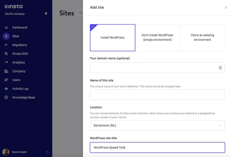
Task: Click David's company name
Action: click(x=15, y=14)
